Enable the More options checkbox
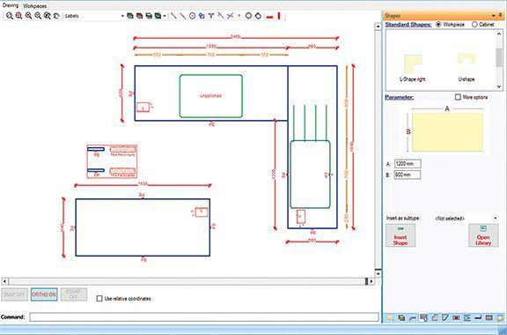Screen dimensions: 507x335 458,97
